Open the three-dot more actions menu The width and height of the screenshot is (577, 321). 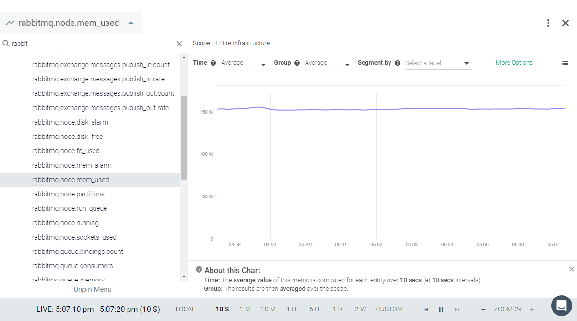tap(548, 23)
